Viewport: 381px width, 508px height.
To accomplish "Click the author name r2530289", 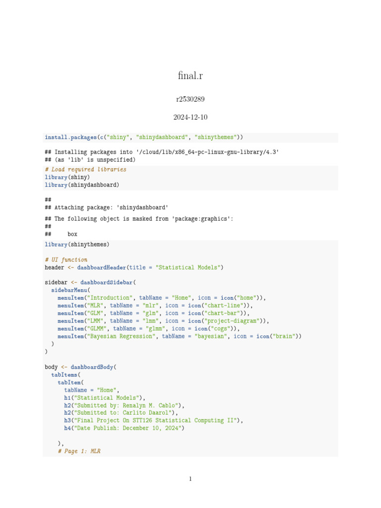I will click(x=190, y=99).
